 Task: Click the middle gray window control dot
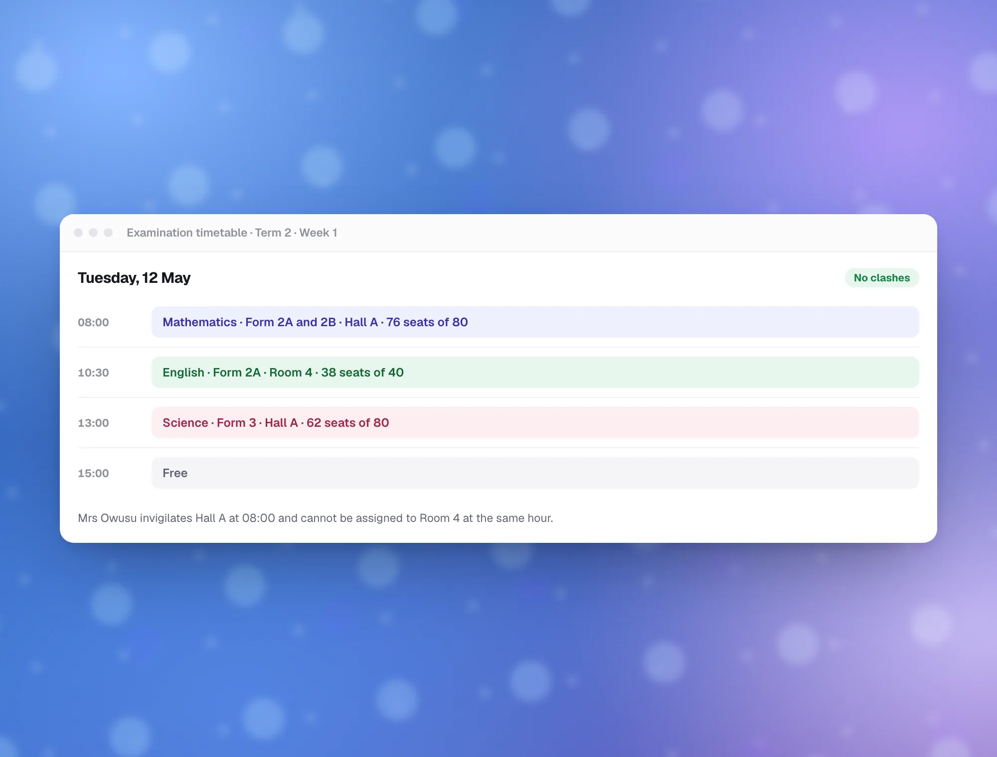coord(93,233)
